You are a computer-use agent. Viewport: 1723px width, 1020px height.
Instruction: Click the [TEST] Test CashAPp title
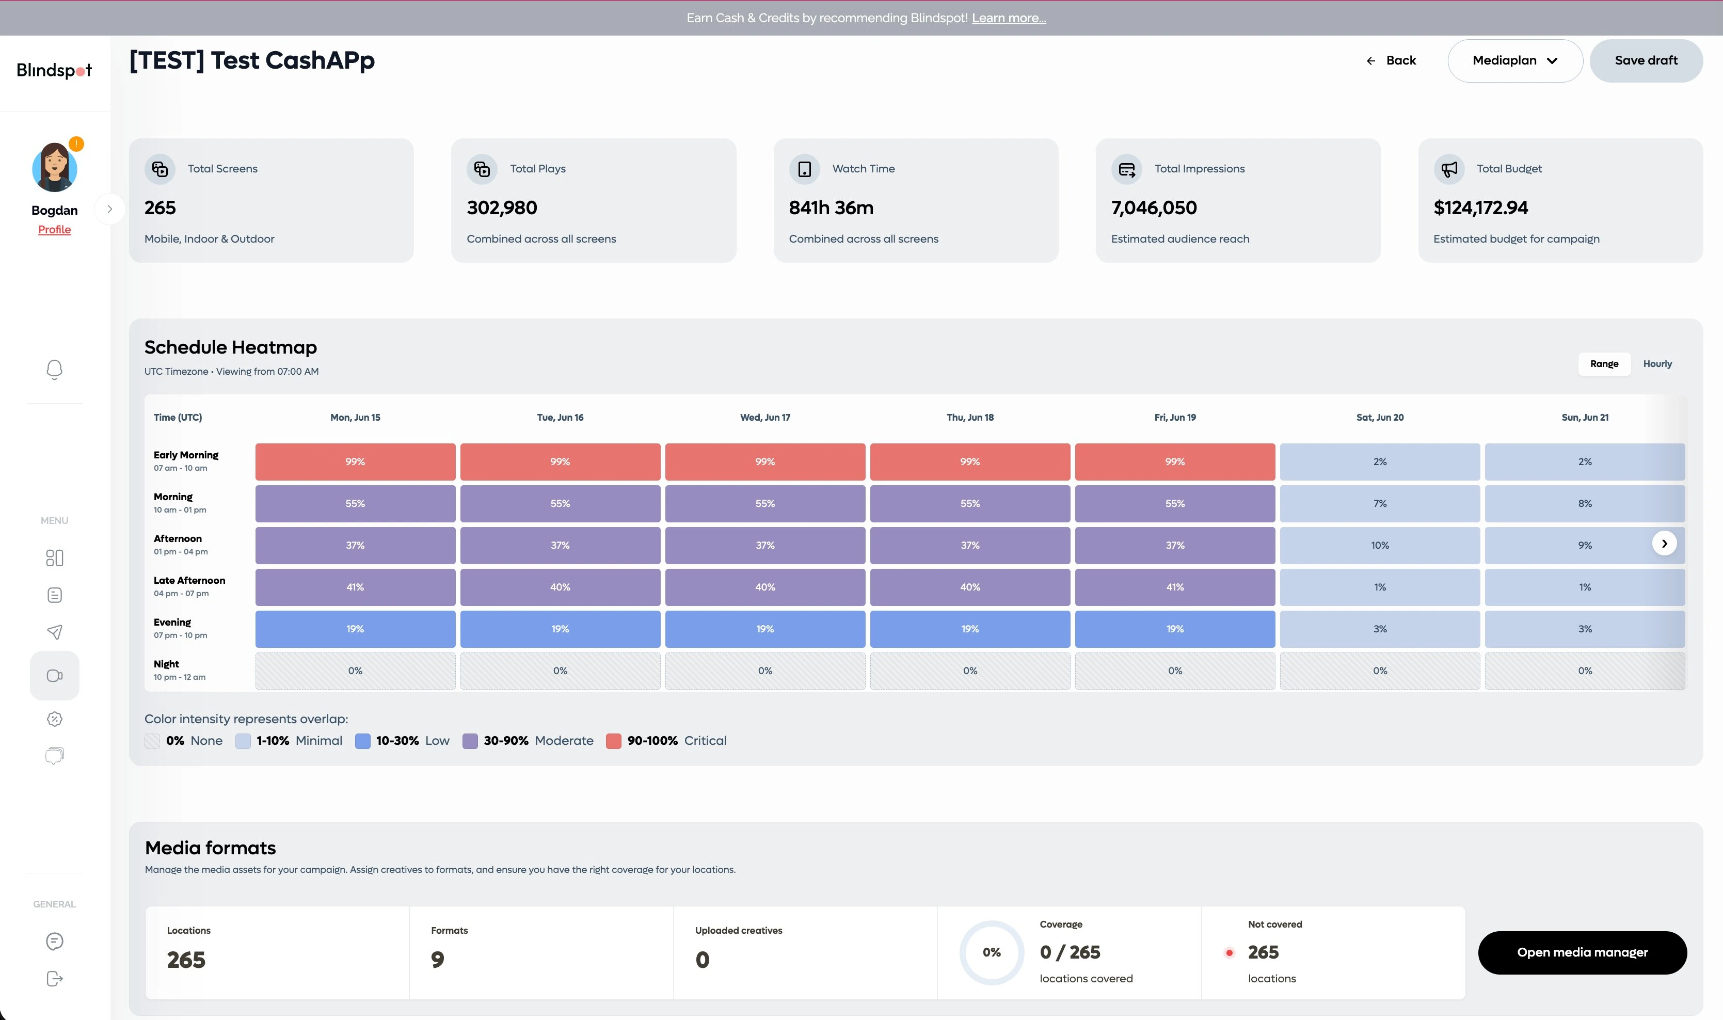(x=252, y=60)
